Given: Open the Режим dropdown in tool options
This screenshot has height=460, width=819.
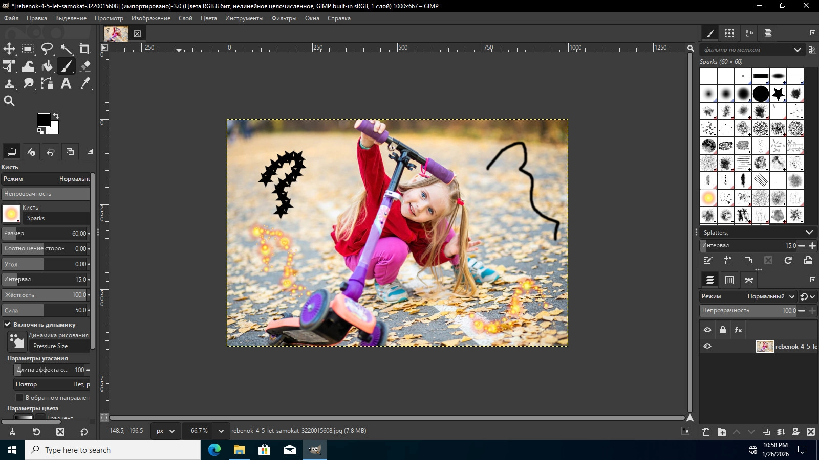Looking at the screenshot, I should (x=46, y=179).
